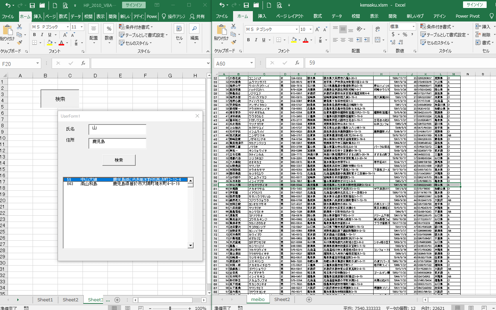
Task: Toggle Italic in HP_2010_VBA ribbon
Action: point(42,35)
